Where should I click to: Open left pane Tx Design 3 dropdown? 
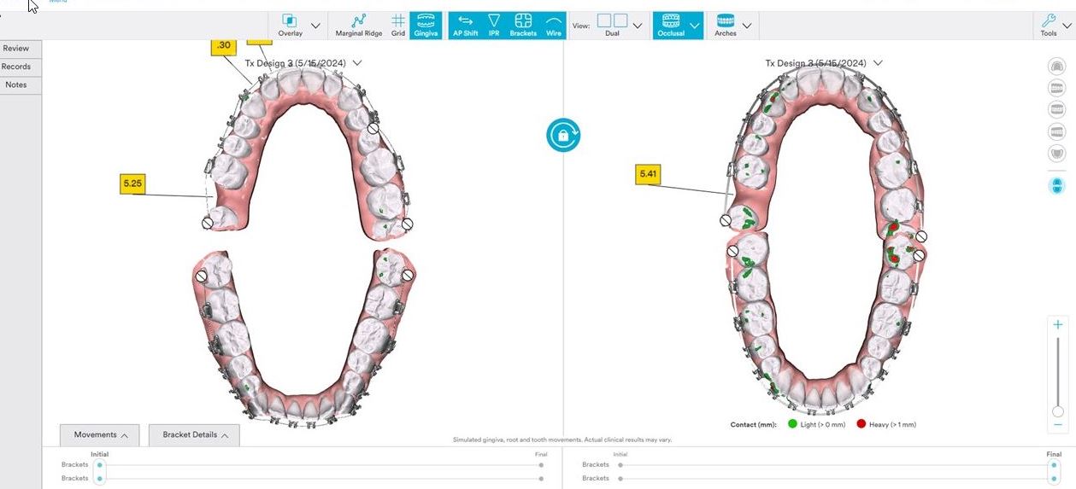357,63
